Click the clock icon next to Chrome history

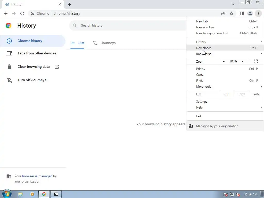coord(9,41)
